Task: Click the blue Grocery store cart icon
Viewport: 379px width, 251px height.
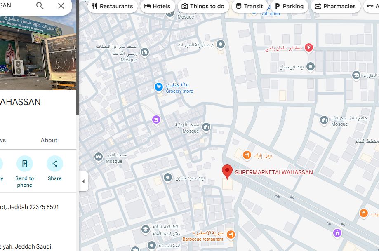Action: pyautogui.click(x=158, y=87)
